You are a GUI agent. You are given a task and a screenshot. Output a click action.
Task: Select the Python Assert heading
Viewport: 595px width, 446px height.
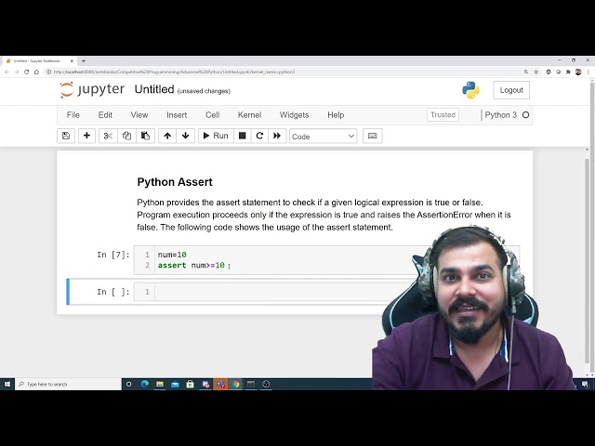175,182
